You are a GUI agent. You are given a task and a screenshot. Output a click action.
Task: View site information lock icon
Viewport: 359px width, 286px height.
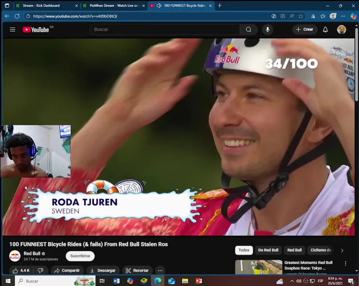[x=28, y=16]
